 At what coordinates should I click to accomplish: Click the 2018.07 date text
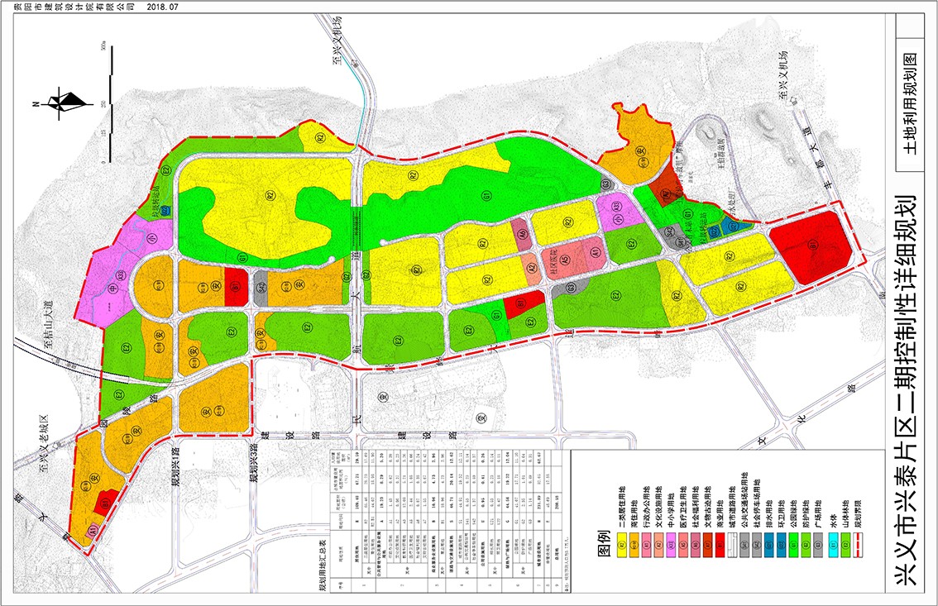click(x=162, y=7)
